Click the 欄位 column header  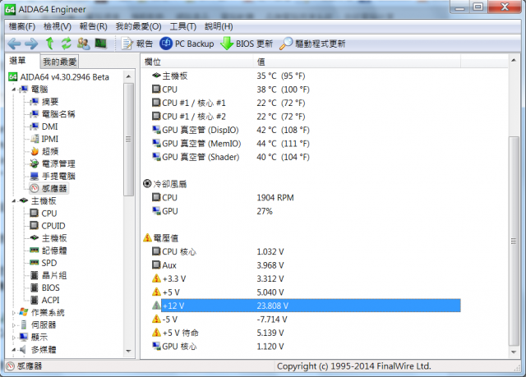(x=197, y=62)
